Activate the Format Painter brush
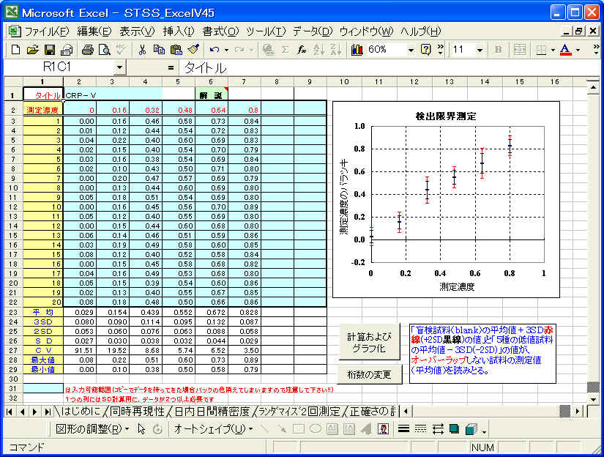The image size is (604, 457). (193, 50)
